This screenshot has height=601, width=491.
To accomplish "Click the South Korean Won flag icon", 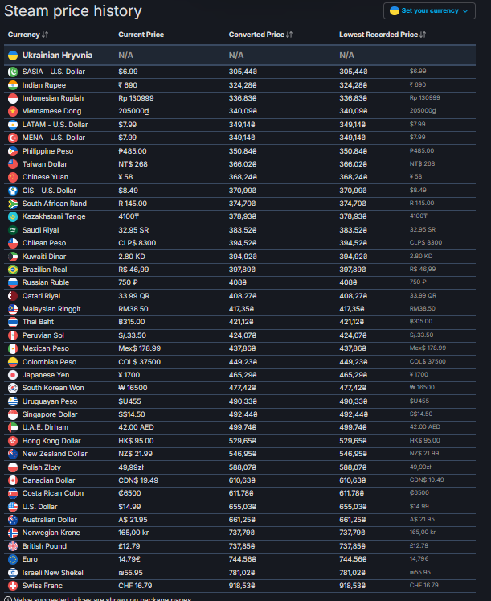I will coord(13,388).
